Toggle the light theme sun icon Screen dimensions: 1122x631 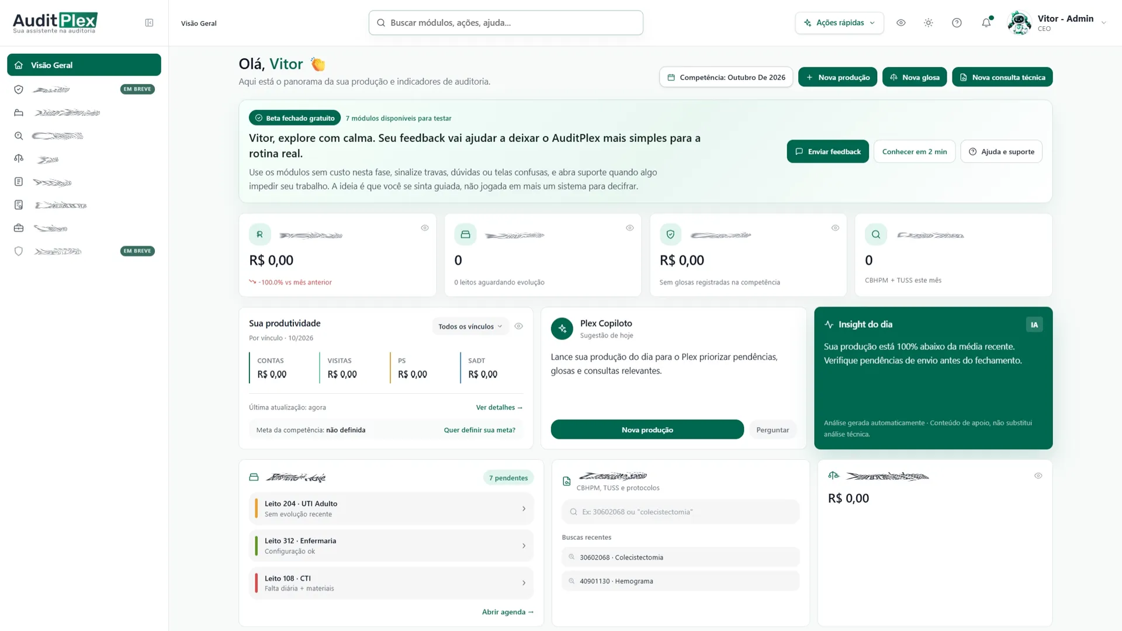tap(929, 23)
